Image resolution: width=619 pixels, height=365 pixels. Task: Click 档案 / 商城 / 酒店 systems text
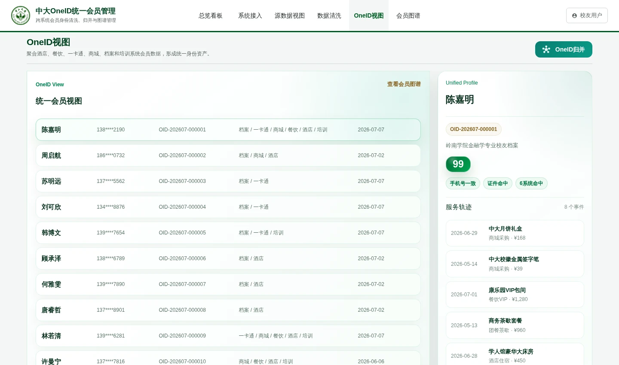(x=258, y=155)
